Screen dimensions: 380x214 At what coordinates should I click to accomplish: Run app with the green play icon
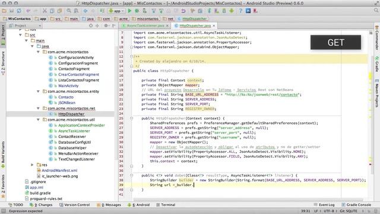pos(129,11)
